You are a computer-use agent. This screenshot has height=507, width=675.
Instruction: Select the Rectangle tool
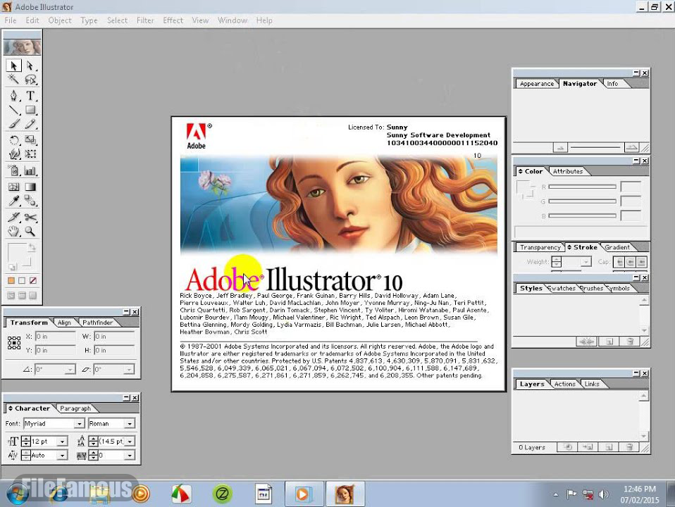click(30, 110)
